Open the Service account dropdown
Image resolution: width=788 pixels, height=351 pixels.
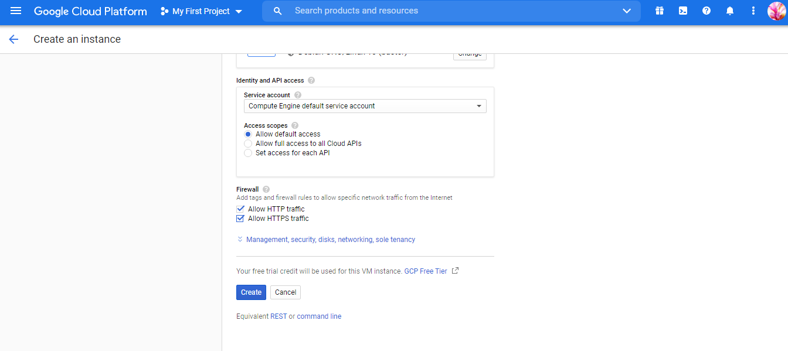[x=365, y=106]
